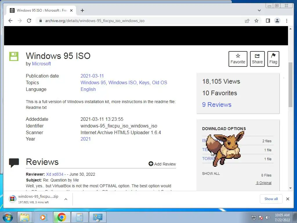The image size is (297, 223).
Task: Favorite this item on archive.org
Action: (x=238, y=59)
